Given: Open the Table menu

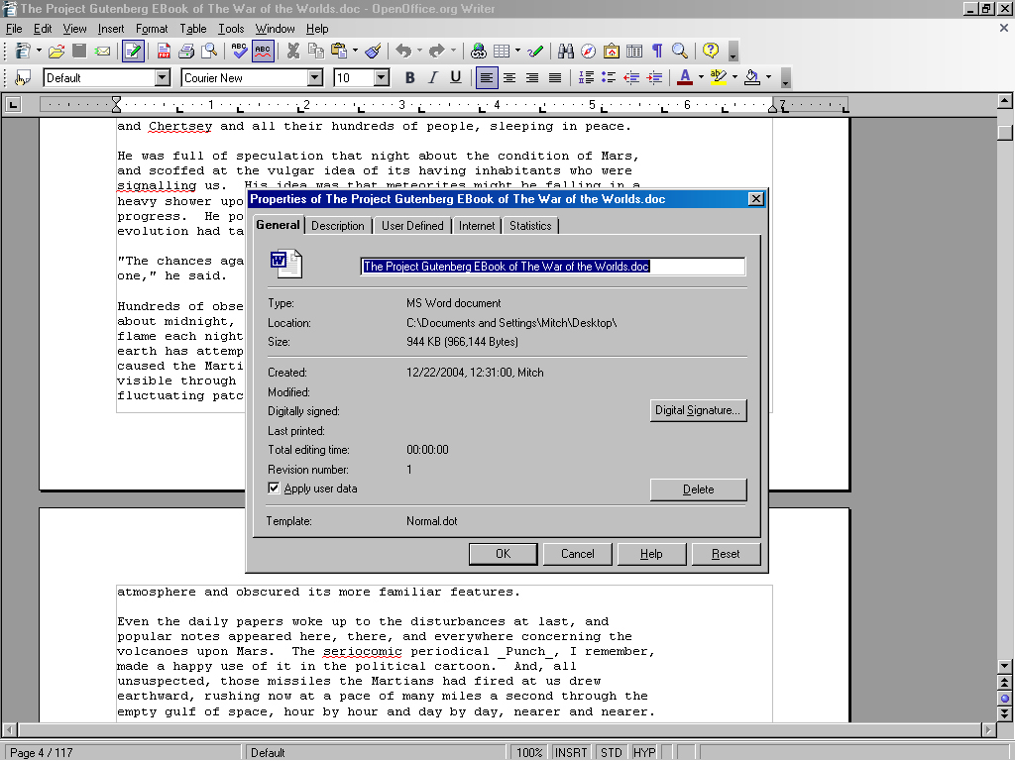Looking at the screenshot, I should coord(193,29).
